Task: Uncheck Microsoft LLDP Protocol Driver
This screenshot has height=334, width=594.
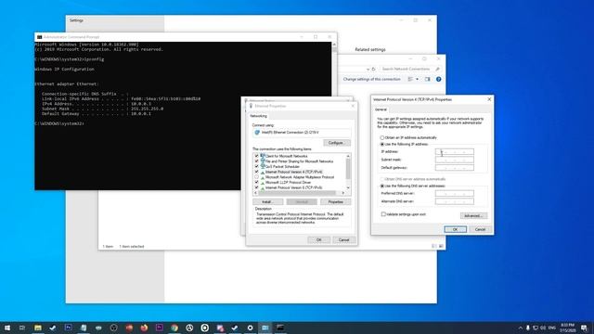Action: click(256, 183)
